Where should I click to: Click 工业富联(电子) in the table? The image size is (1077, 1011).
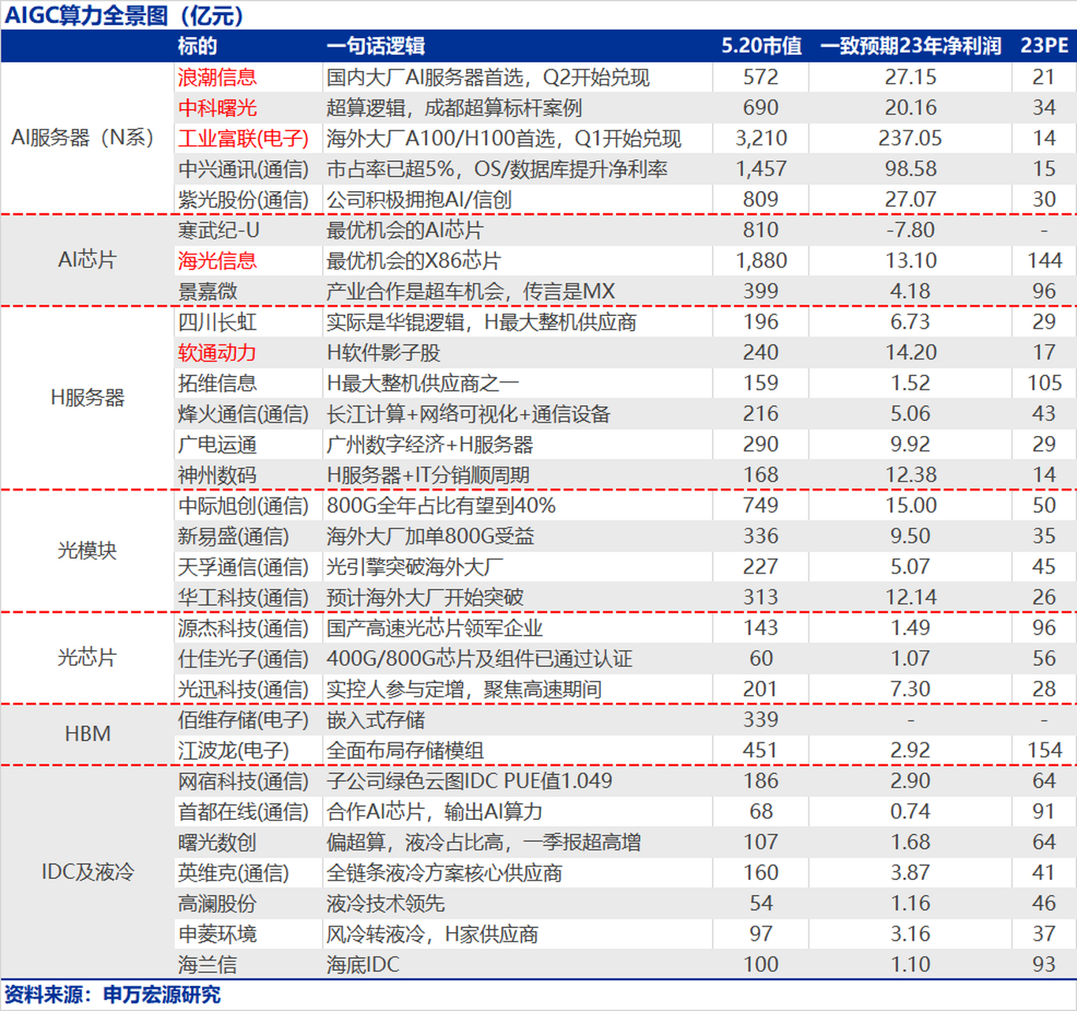point(243,139)
